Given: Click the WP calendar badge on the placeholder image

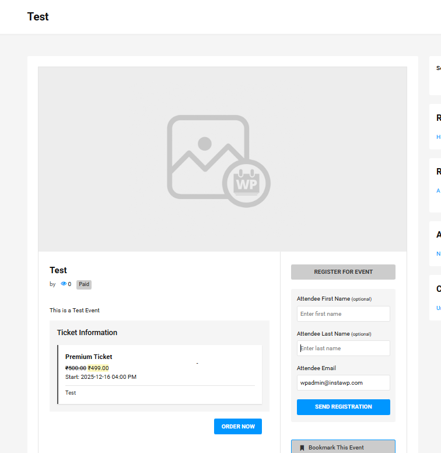Looking at the screenshot, I should pos(246,182).
